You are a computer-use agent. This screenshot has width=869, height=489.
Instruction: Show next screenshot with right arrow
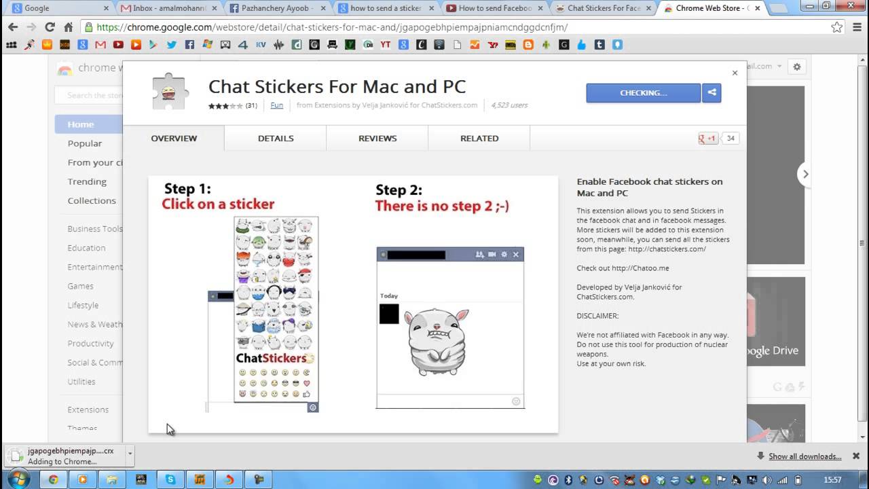(805, 174)
